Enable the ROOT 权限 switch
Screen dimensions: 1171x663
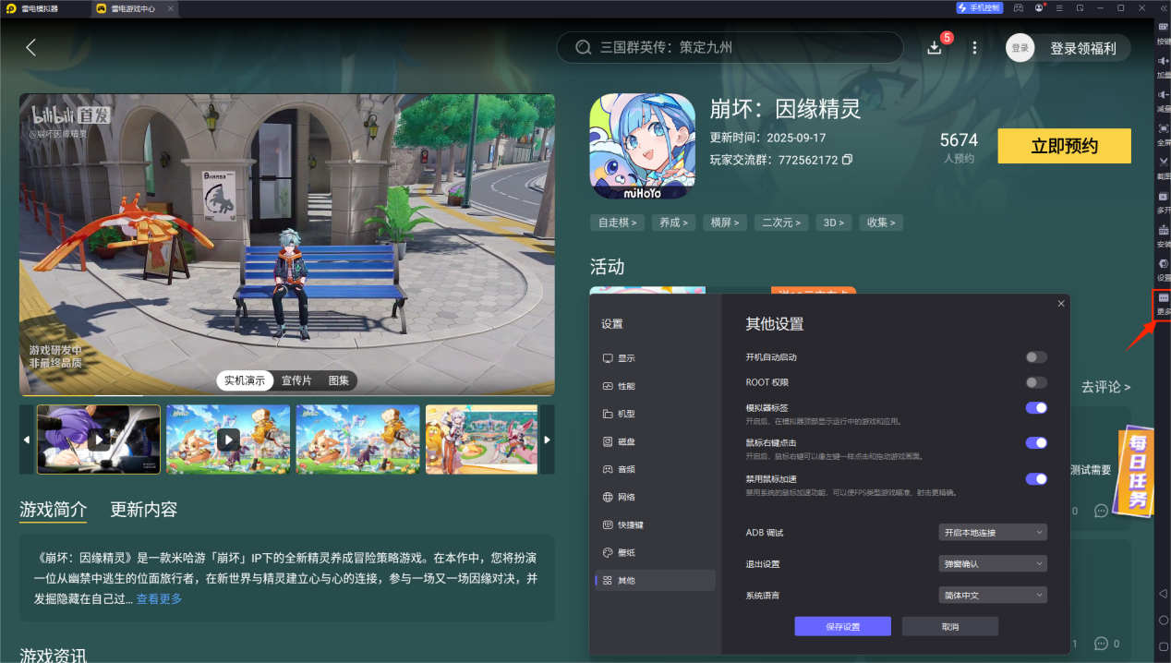(x=1036, y=382)
